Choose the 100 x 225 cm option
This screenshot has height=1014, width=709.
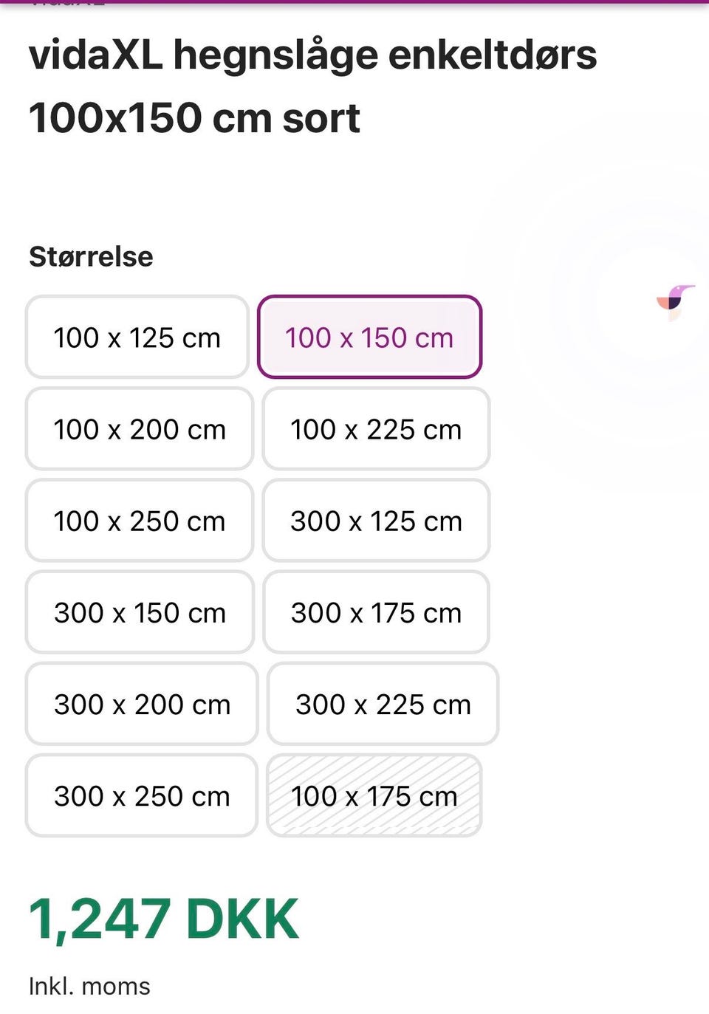376,429
